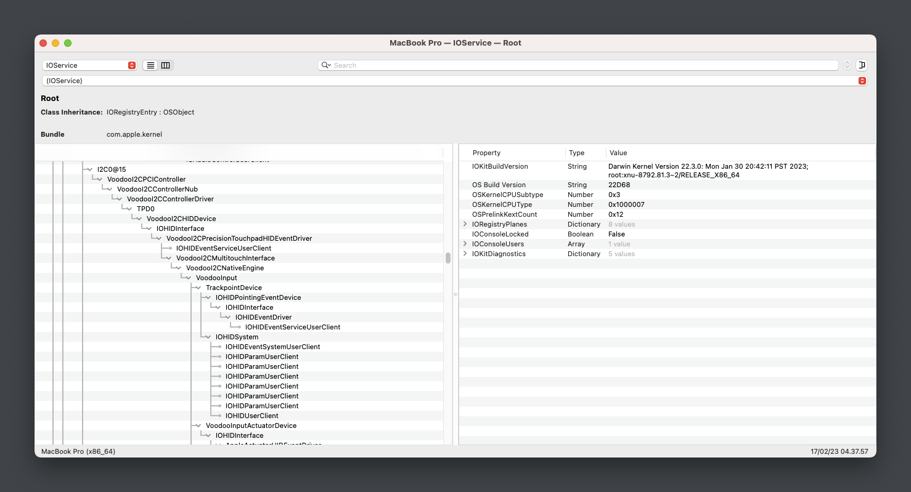Click the search result stepper
The height and width of the screenshot is (492, 911).
[847, 65]
